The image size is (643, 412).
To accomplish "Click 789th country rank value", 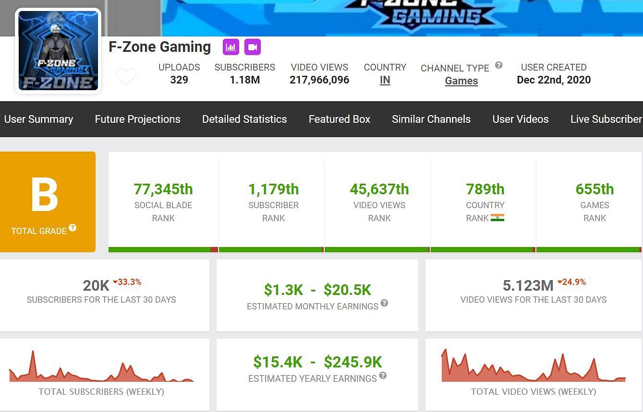I will (485, 189).
